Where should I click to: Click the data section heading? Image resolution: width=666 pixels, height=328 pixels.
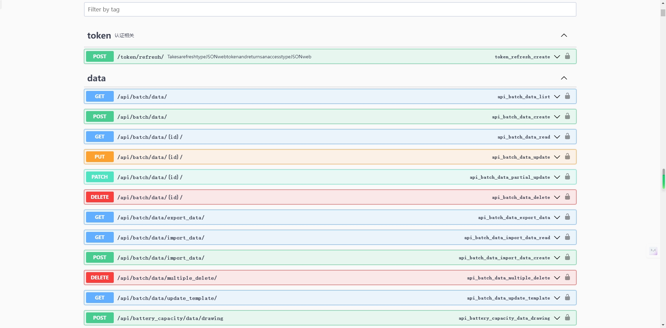pyautogui.click(x=96, y=78)
